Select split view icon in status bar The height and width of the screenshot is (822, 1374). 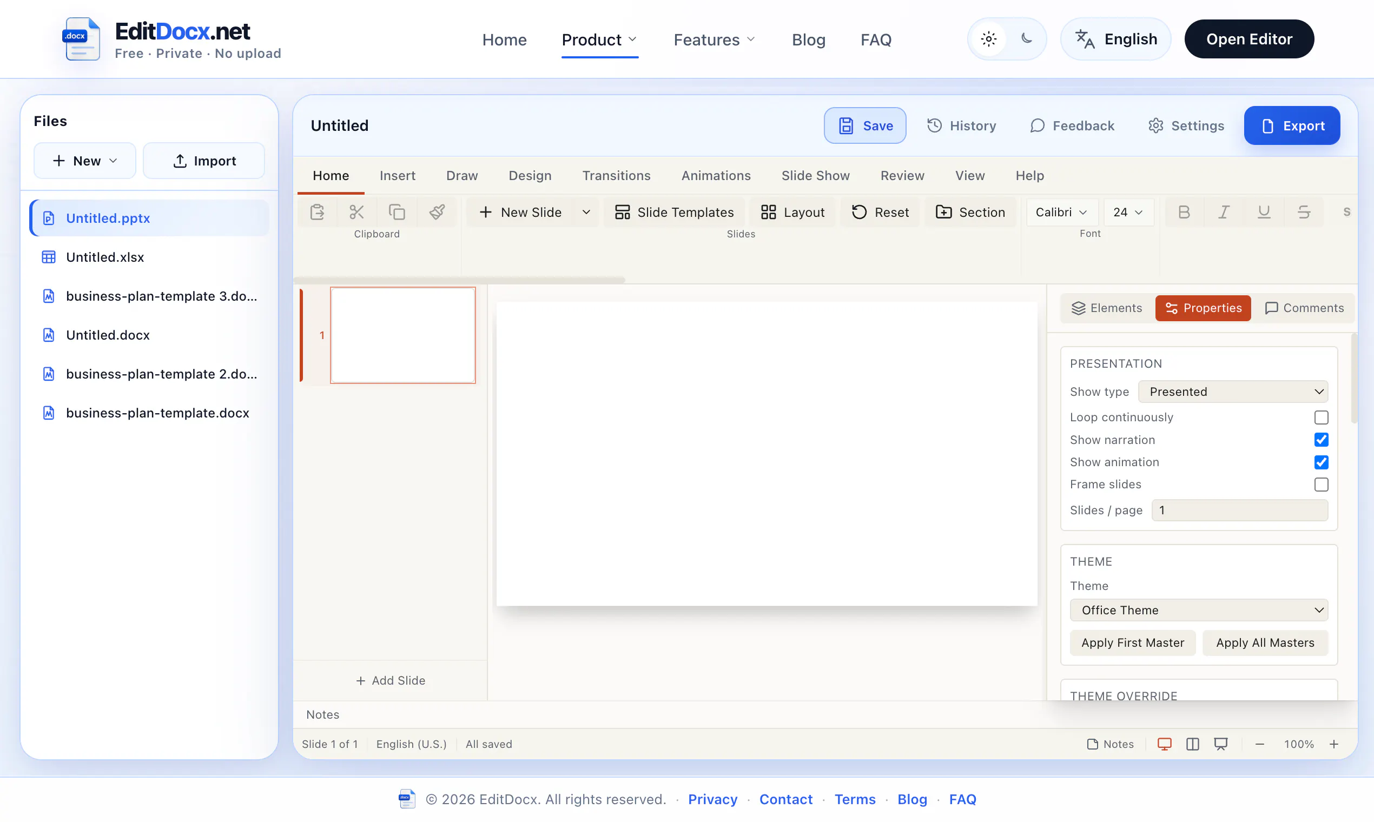(1192, 744)
